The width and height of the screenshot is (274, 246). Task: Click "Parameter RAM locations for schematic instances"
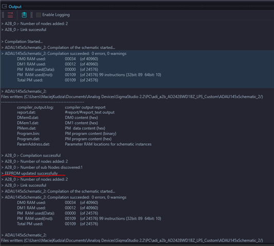108,144
